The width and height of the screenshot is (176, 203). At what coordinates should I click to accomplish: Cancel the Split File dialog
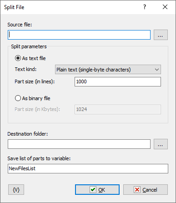click(x=146, y=190)
